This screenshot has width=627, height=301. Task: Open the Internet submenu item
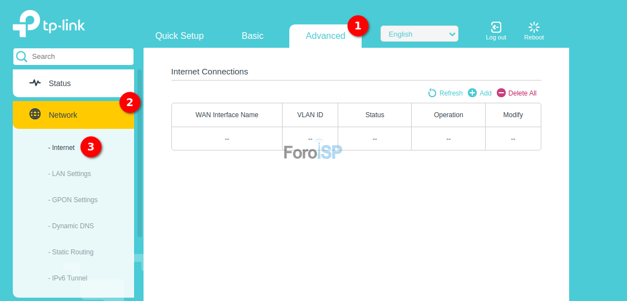[63, 148]
